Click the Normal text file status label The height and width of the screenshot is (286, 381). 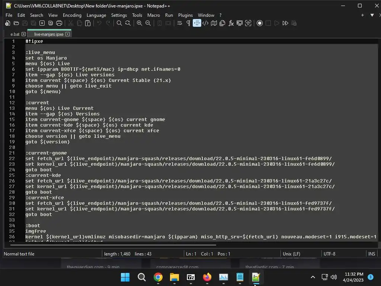[x=19, y=254]
